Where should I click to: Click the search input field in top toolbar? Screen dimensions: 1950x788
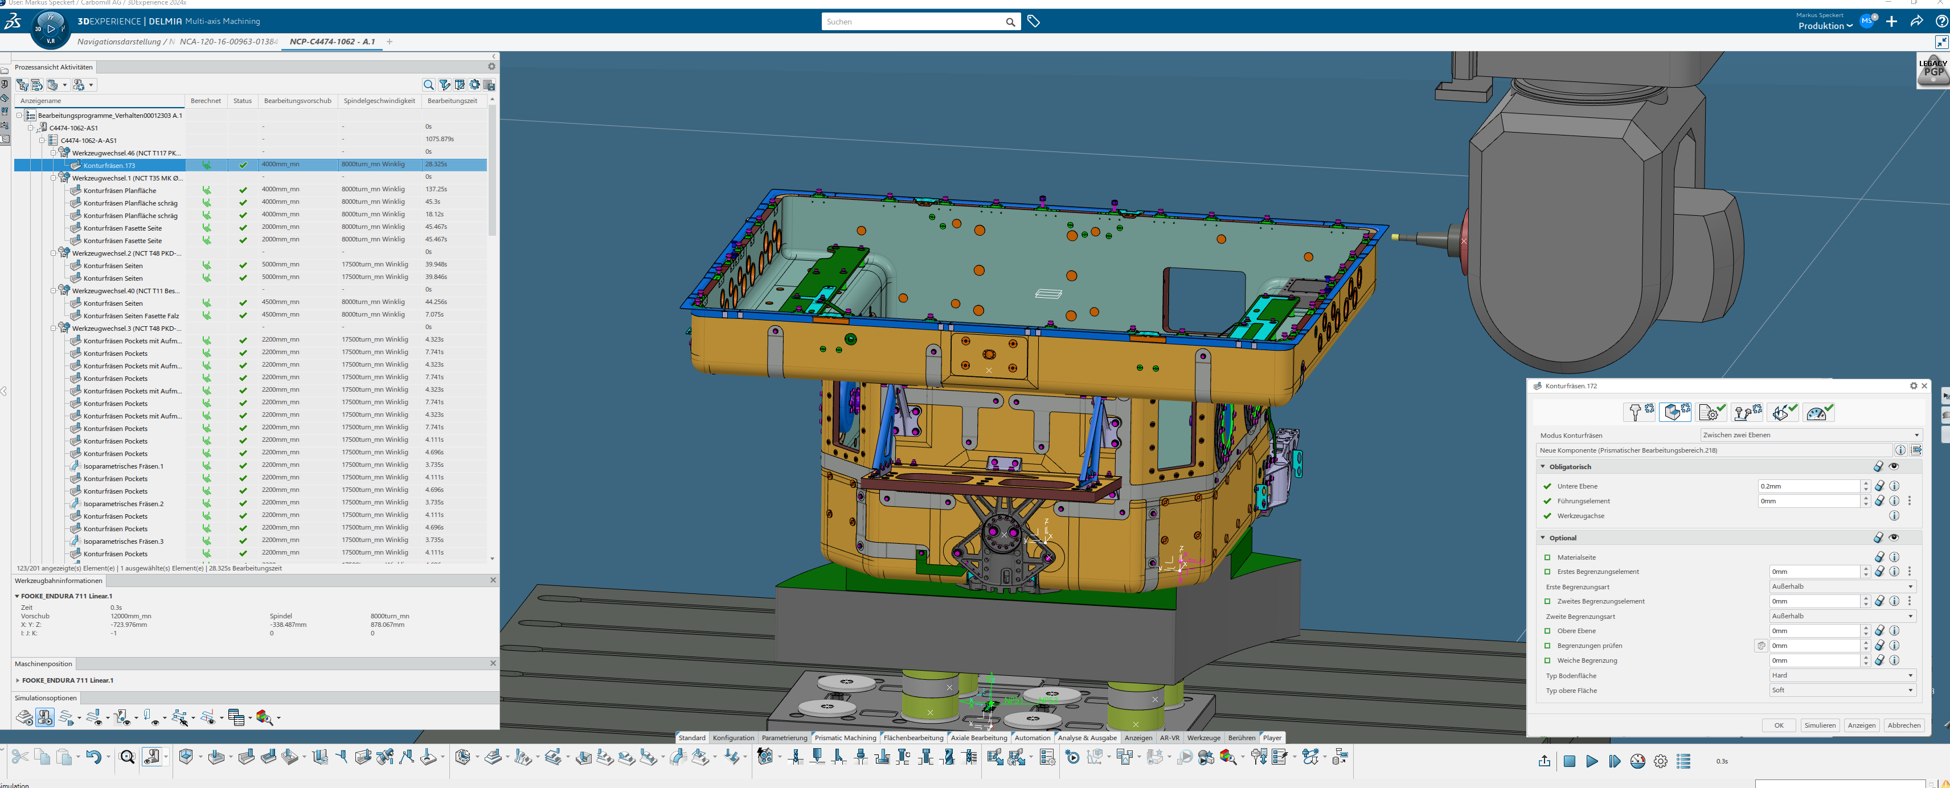(920, 21)
